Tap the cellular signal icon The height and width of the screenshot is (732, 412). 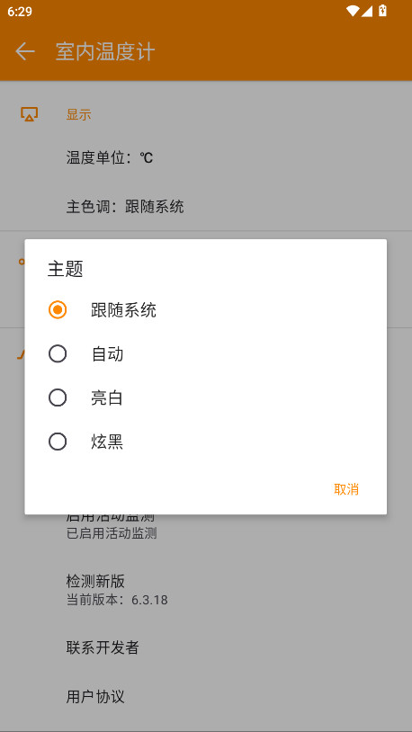(367, 11)
